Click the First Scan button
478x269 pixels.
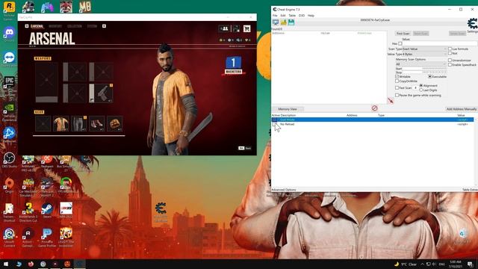pos(403,34)
